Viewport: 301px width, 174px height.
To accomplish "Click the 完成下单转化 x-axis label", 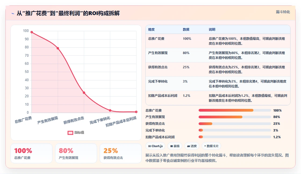I will pyautogui.click(x=100, y=120).
